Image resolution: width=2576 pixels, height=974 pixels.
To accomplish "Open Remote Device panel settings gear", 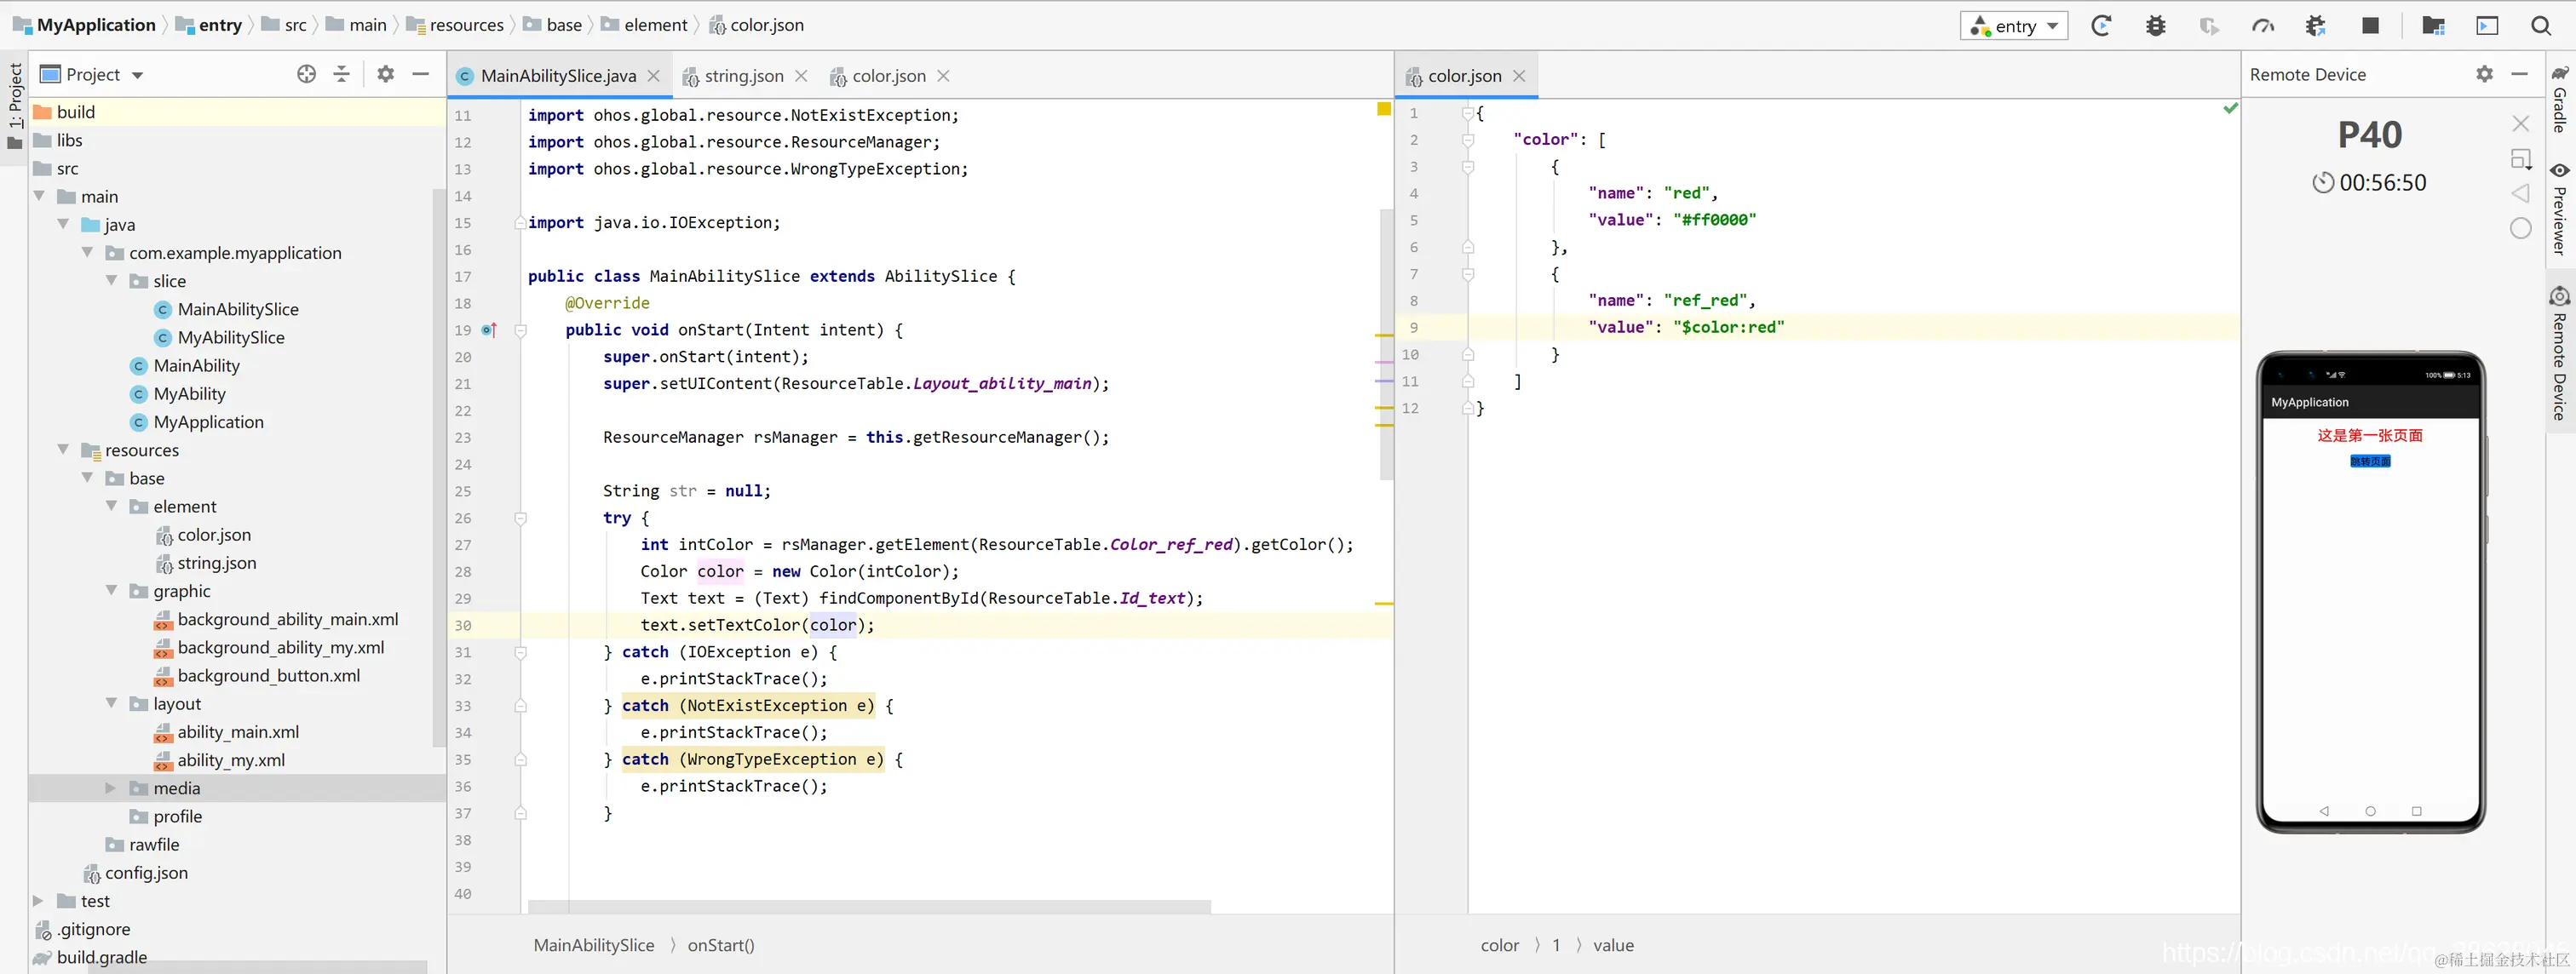I will 2484,74.
